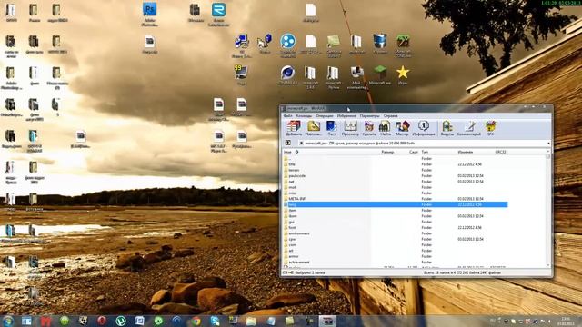The image size is (582, 327).
Task: Open uTorrent from the taskbar
Action: coord(121,321)
